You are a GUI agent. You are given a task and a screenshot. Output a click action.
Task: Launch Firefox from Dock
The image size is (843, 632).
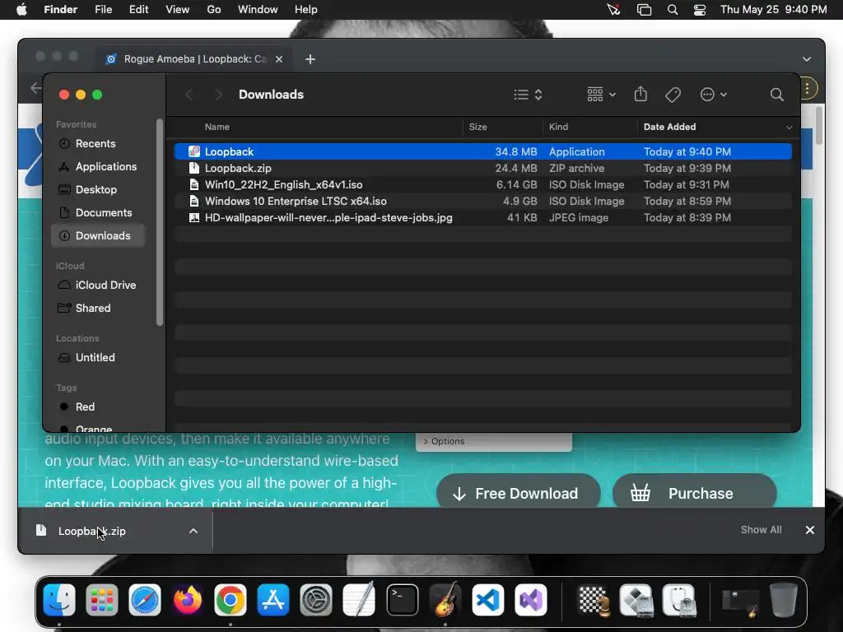(188, 600)
